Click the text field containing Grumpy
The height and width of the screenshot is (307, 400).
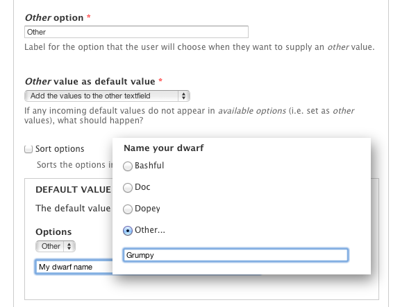235,255
